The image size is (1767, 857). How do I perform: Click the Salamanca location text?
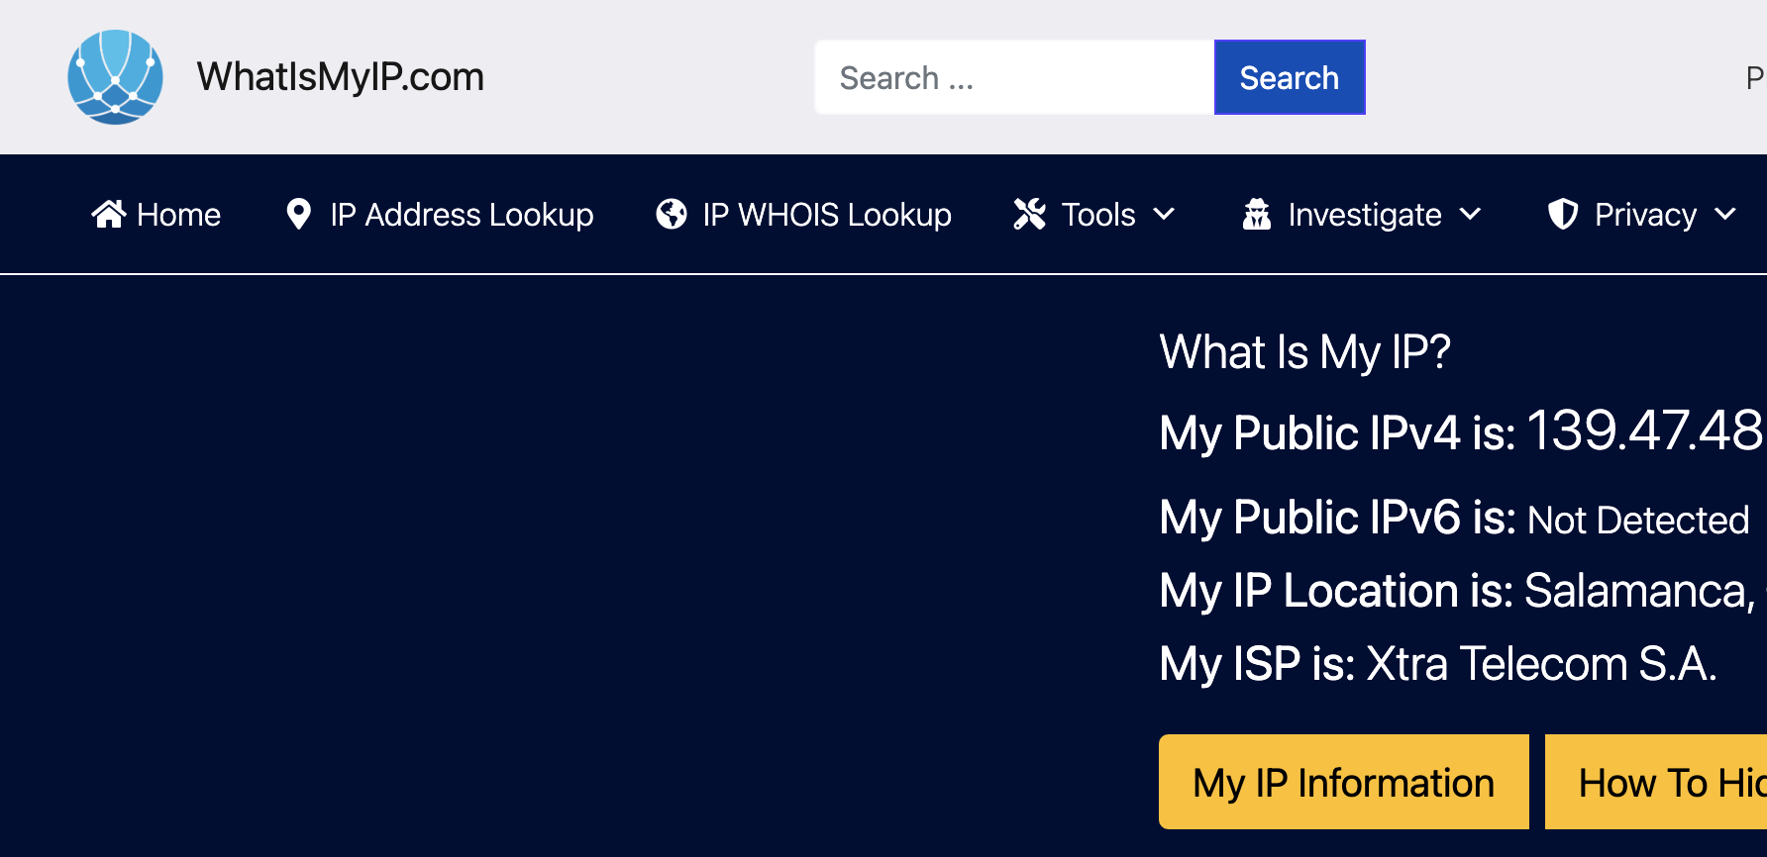tap(1639, 591)
